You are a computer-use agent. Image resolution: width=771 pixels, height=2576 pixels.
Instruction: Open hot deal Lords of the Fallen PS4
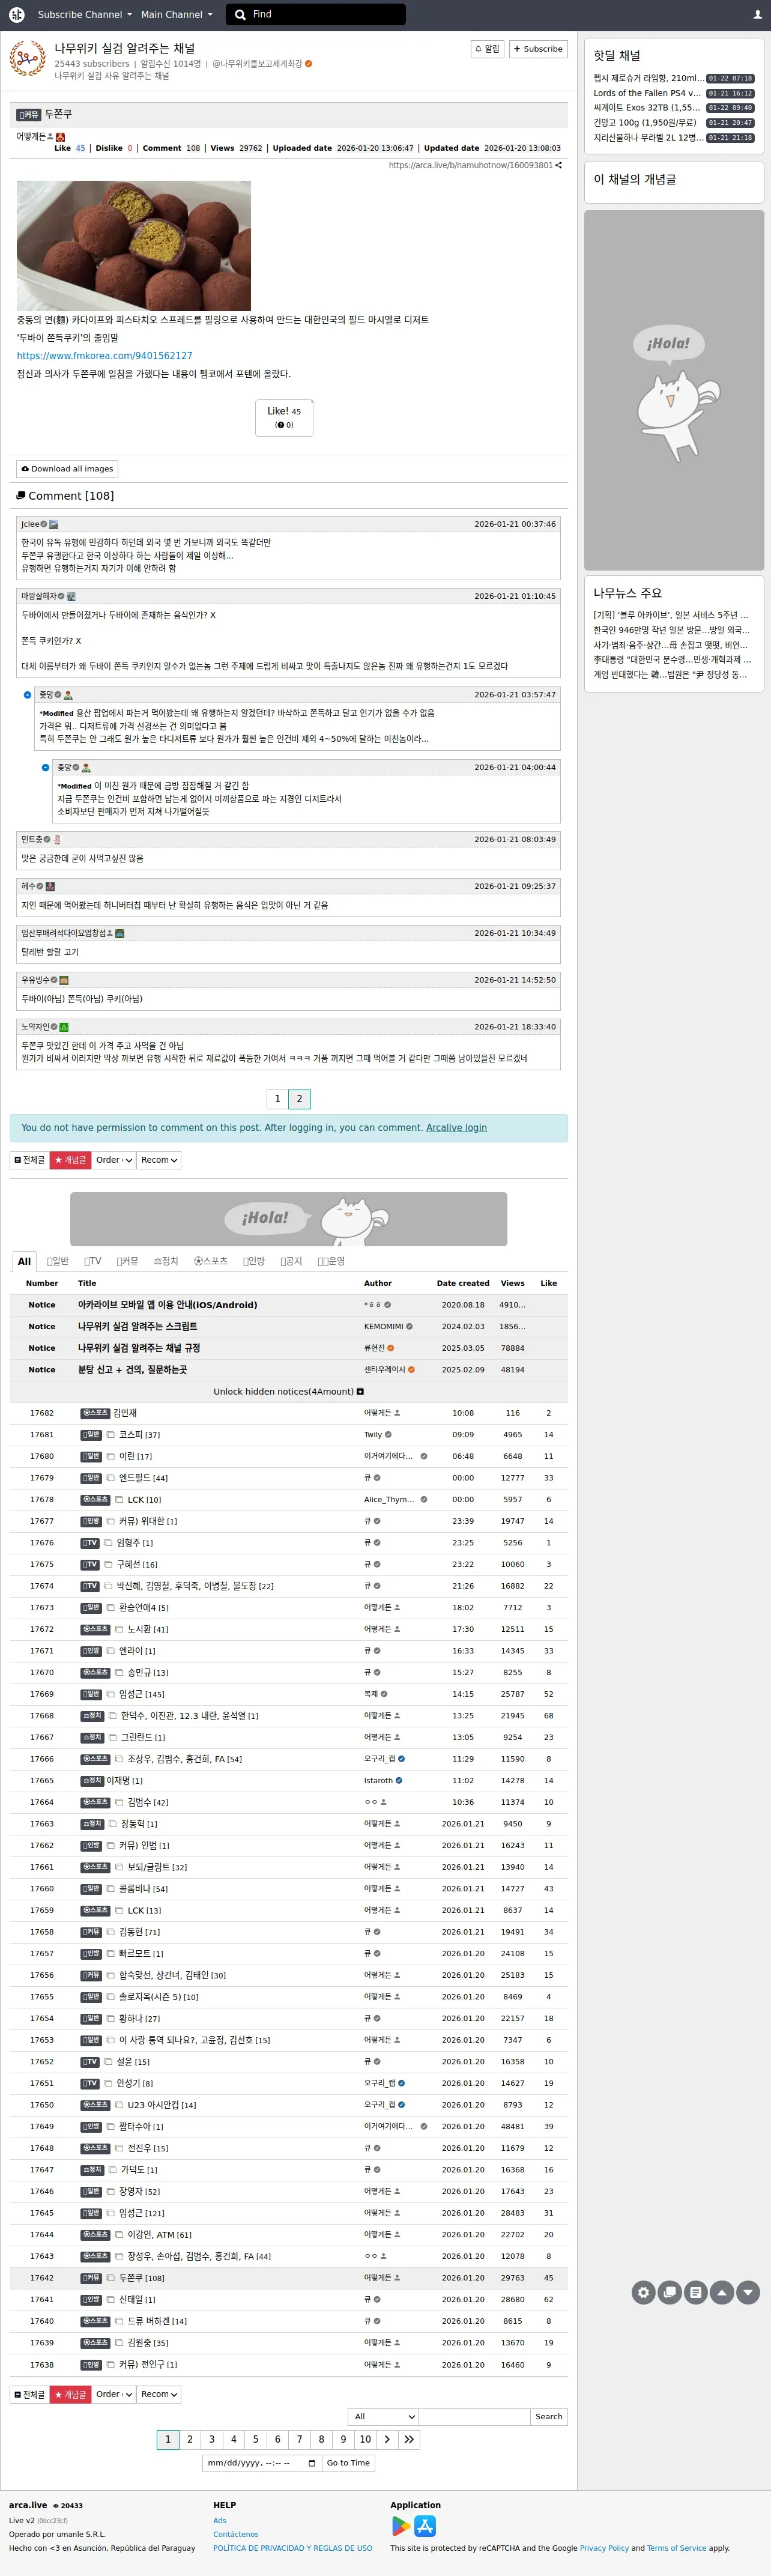coord(647,93)
